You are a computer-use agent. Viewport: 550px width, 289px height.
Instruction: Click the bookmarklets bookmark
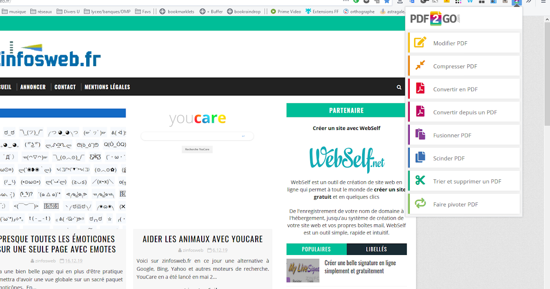click(x=177, y=11)
